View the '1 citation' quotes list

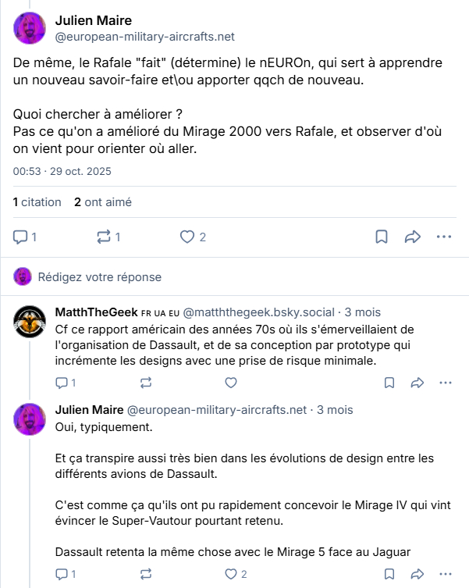click(37, 202)
